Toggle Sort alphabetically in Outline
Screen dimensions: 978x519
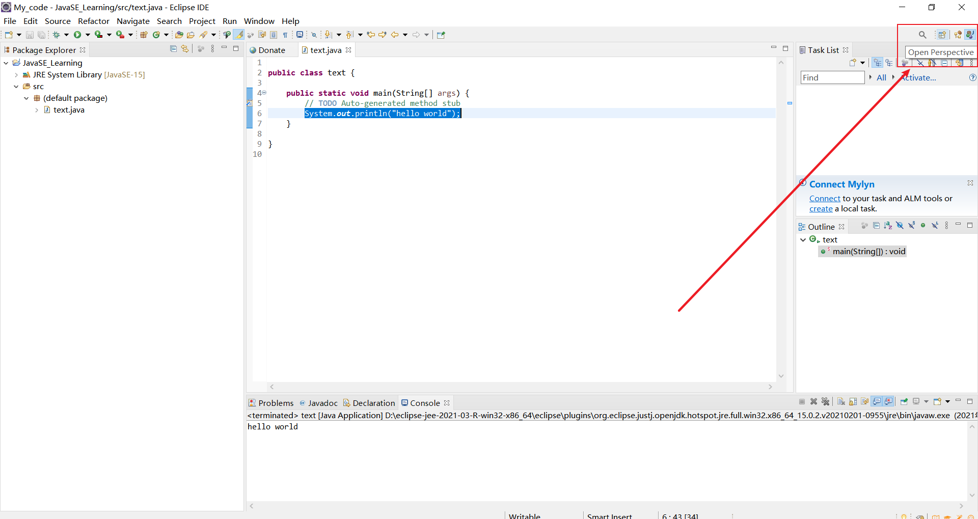pos(888,226)
